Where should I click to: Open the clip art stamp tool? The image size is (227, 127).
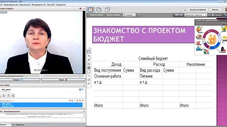(x=89, y=84)
